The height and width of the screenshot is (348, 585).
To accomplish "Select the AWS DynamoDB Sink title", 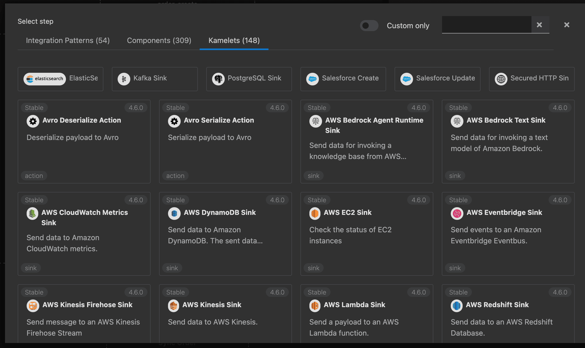I will tap(220, 212).
